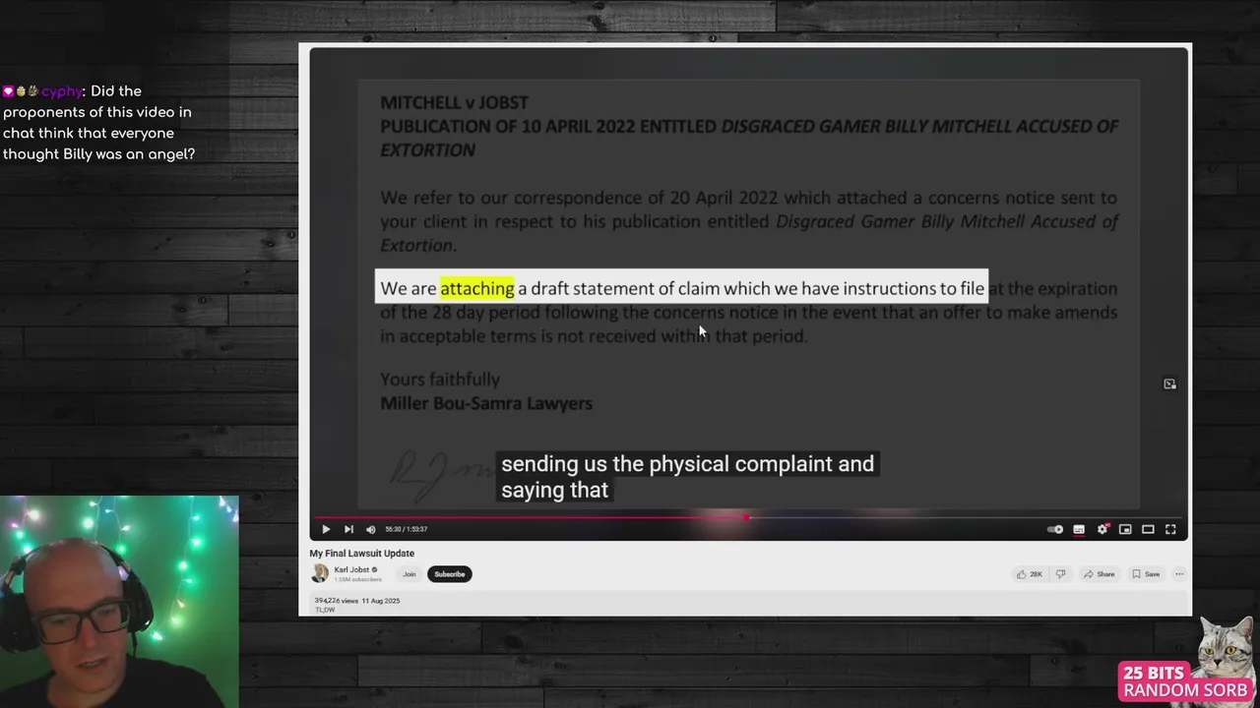
Task: Skip to the next video
Action: (x=348, y=529)
